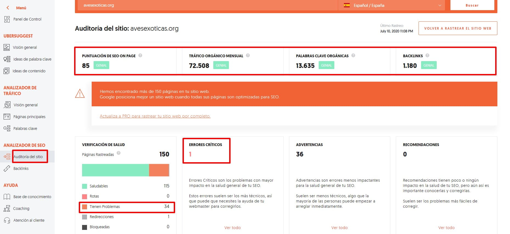Click Ideas de palabra clave icon
510x234 pixels.
[x=7, y=59]
